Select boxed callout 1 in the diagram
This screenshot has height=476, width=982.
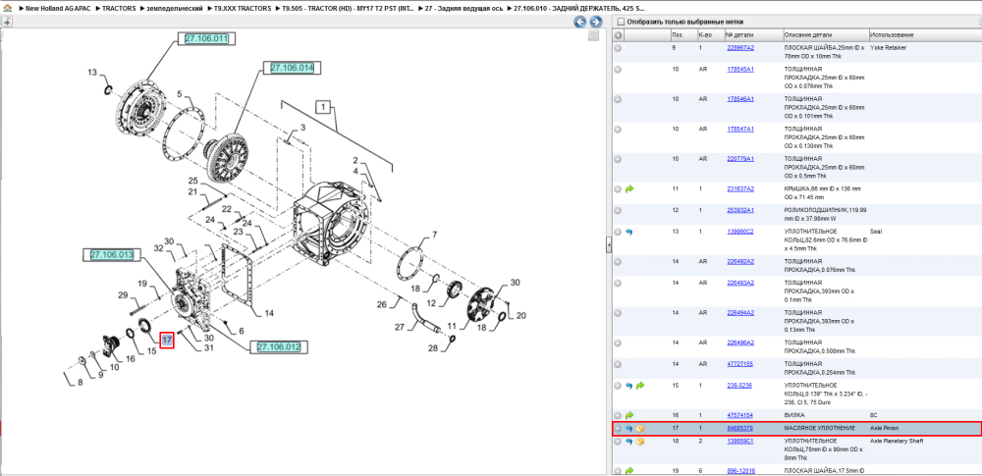point(322,108)
